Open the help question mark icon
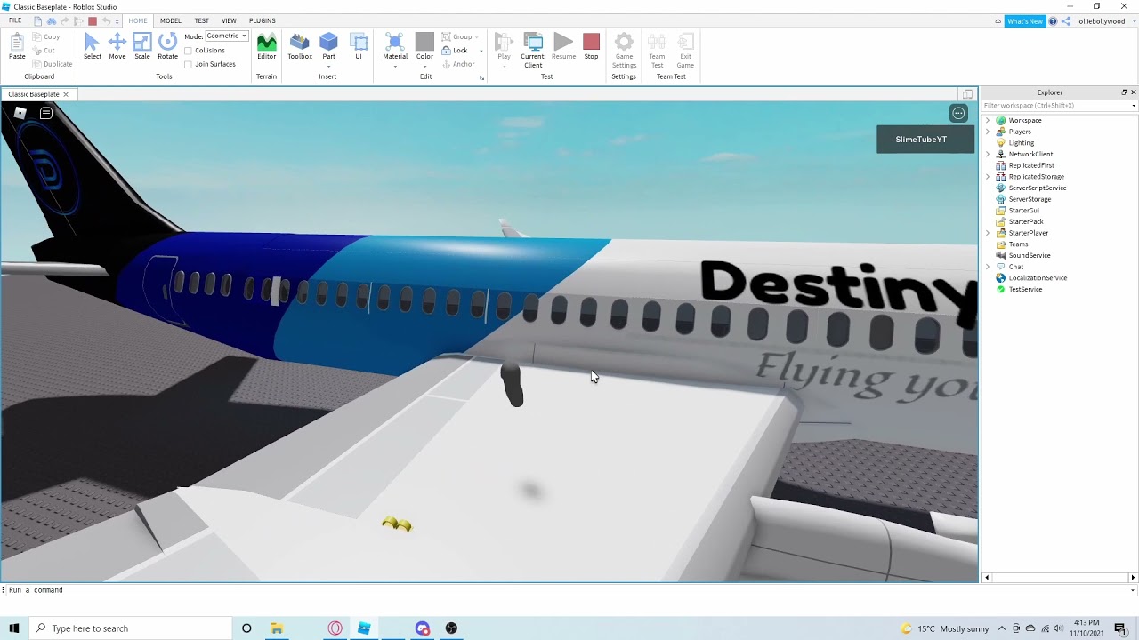 tap(1053, 21)
